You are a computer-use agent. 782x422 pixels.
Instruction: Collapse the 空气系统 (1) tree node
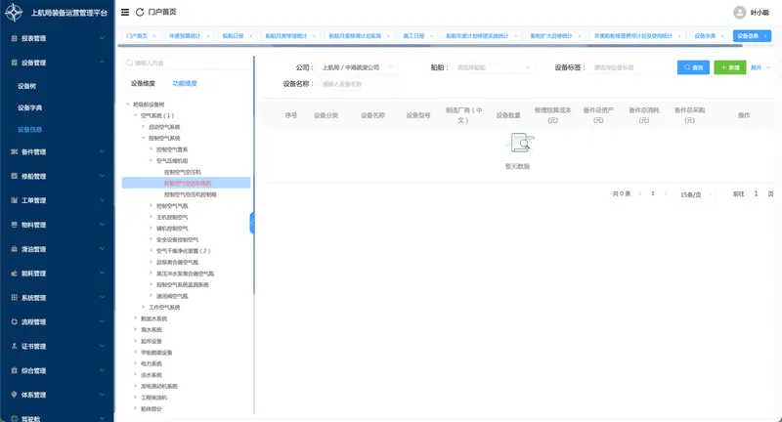[135, 115]
